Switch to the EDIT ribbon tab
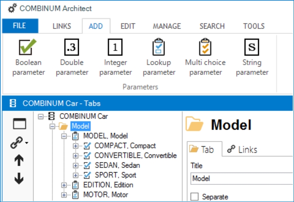Screen dimensions: 294x202 pos(128,26)
